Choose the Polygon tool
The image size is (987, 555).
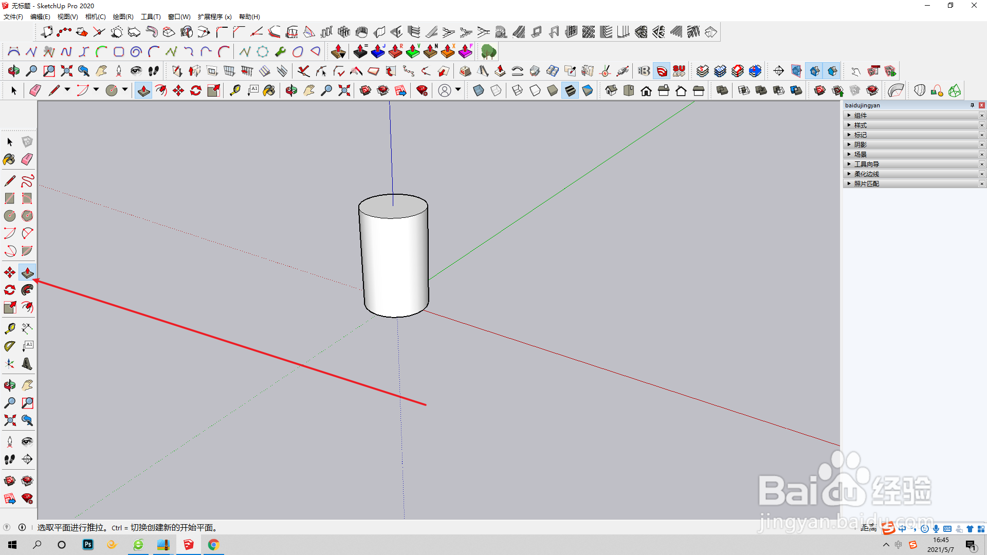coord(27,216)
